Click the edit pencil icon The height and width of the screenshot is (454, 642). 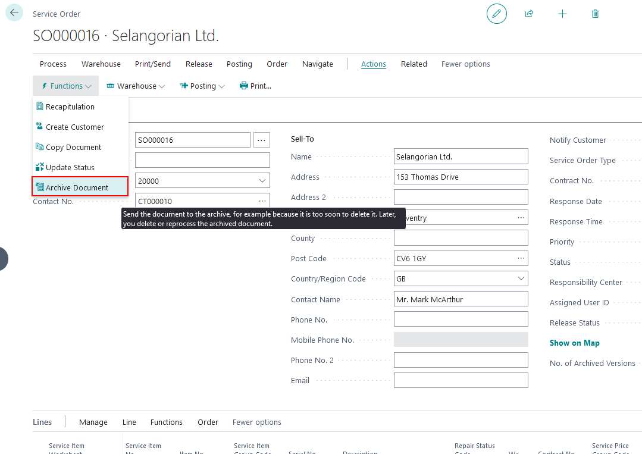point(497,13)
